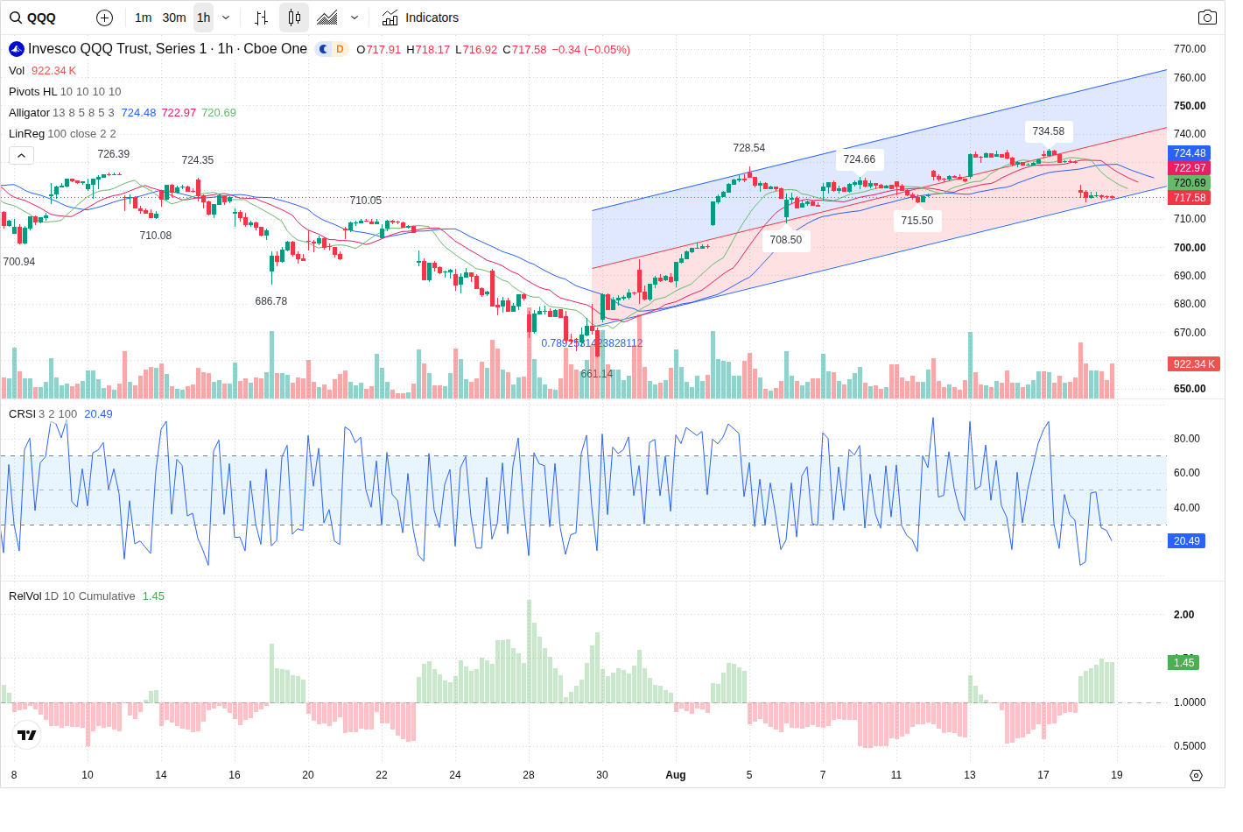Click the 2.00 RelVol scale tick

point(1183,615)
